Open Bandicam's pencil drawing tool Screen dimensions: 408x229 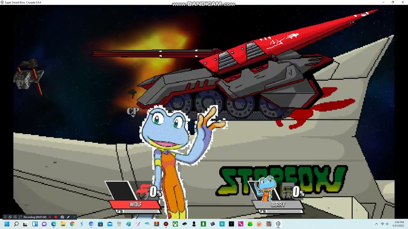[68, 217]
